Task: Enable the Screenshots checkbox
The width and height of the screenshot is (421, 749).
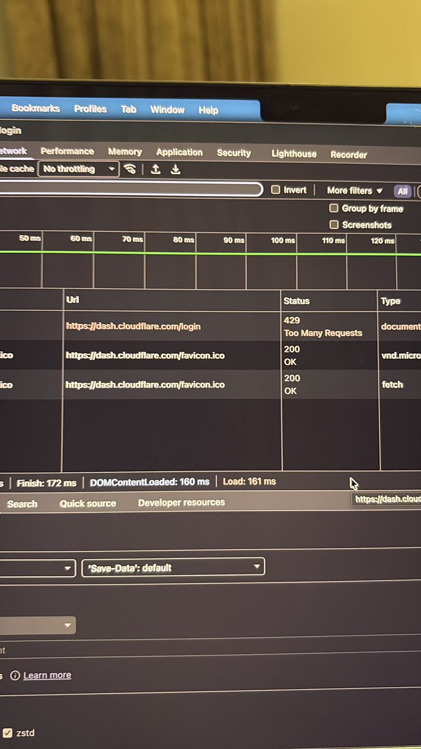Action: (334, 225)
